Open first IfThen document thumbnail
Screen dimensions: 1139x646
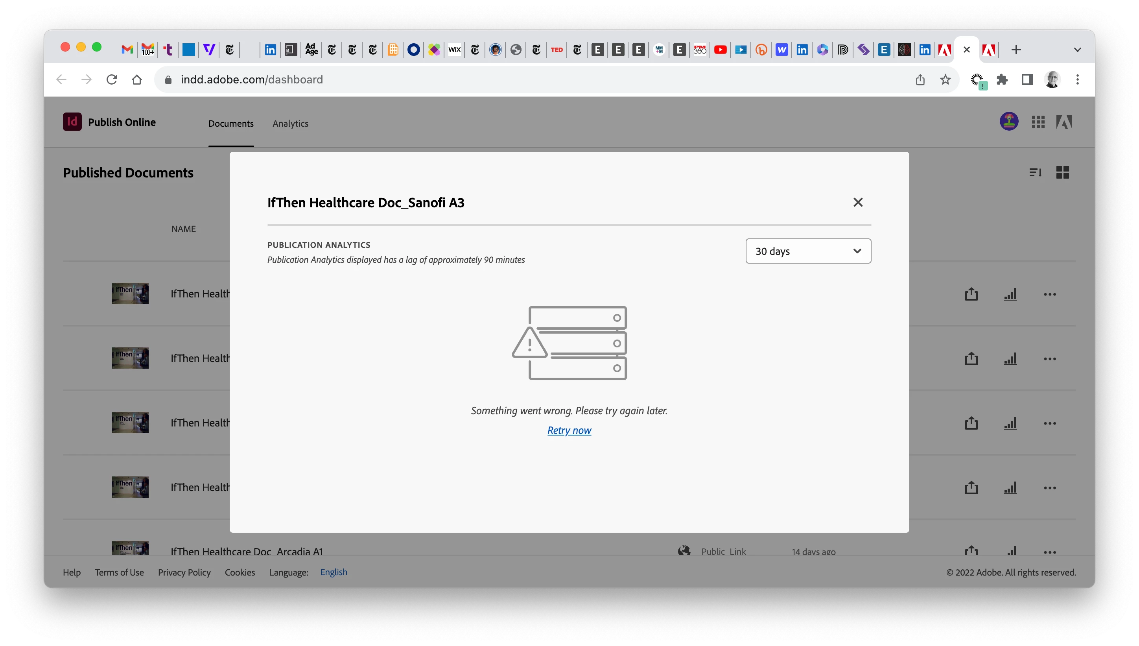pos(130,294)
